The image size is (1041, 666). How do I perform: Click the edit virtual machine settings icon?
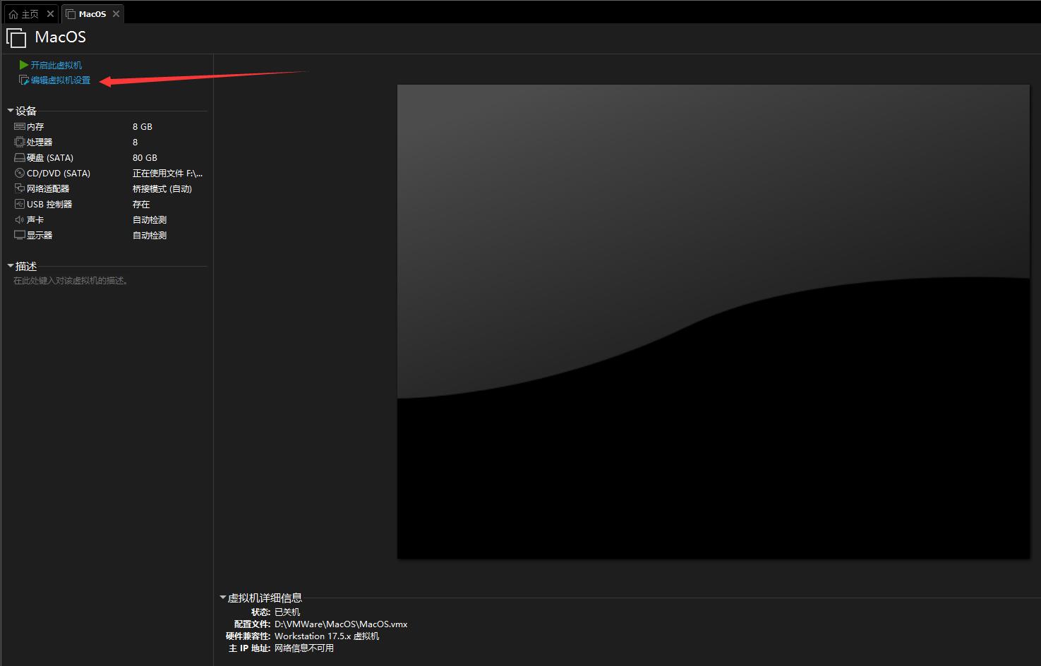pyautogui.click(x=24, y=80)
